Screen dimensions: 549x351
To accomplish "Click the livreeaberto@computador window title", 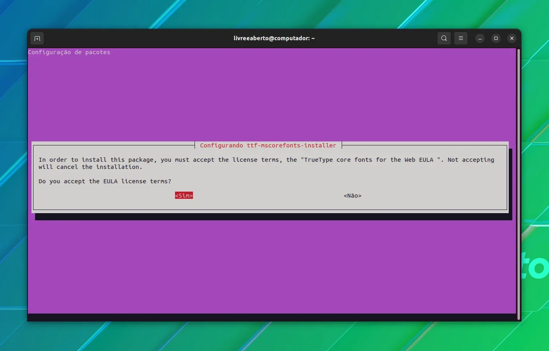I will (x=274, y=38).
